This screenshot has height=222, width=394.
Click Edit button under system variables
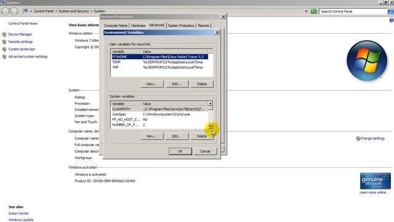[177, 136]
